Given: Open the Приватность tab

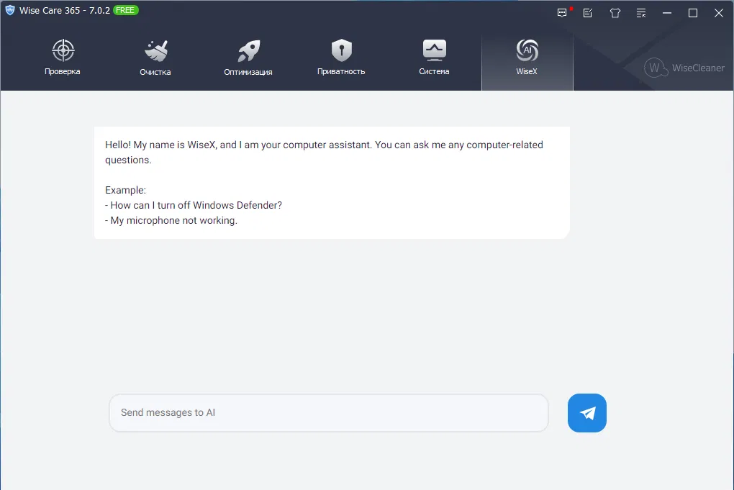Looking at the screenshot, I should (341, 58).
